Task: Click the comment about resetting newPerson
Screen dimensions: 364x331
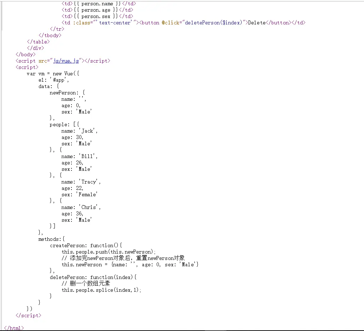Action: [x=123, y=258]
